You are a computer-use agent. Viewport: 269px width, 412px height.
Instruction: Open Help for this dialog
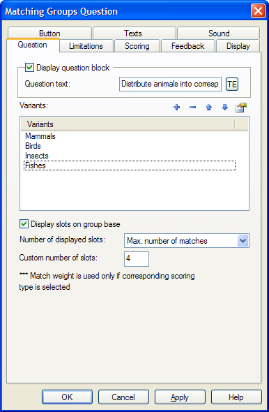(x=236, y=397)
